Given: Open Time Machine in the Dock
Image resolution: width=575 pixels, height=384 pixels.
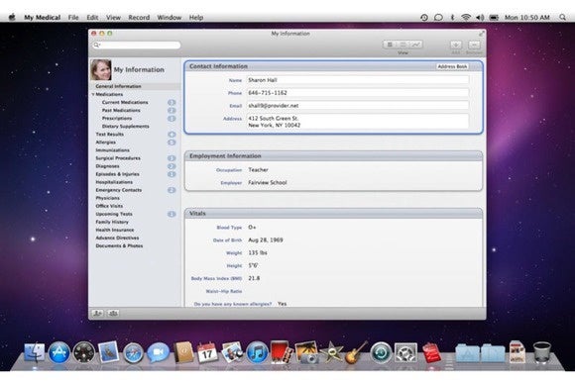Looking at the screenshot, I should pos(381,352).
